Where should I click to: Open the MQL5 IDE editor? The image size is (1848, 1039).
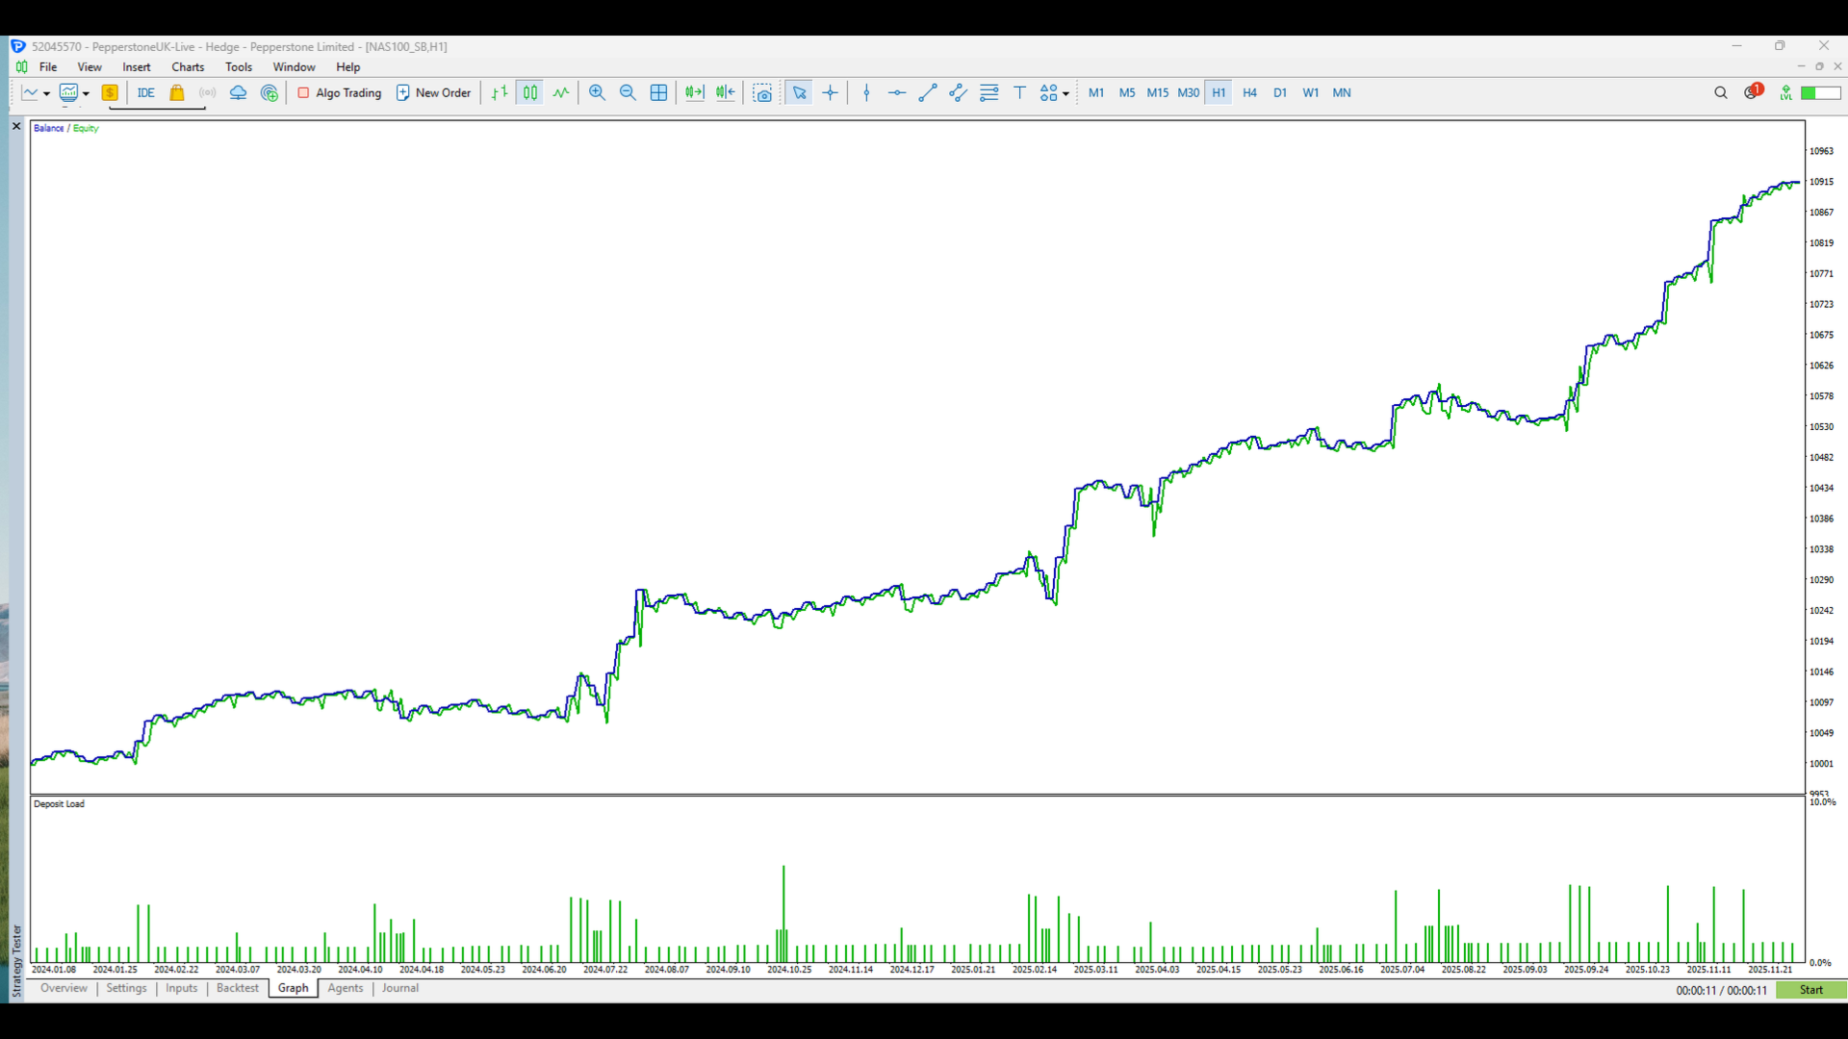pyautogui.click(x=146, y=92)
